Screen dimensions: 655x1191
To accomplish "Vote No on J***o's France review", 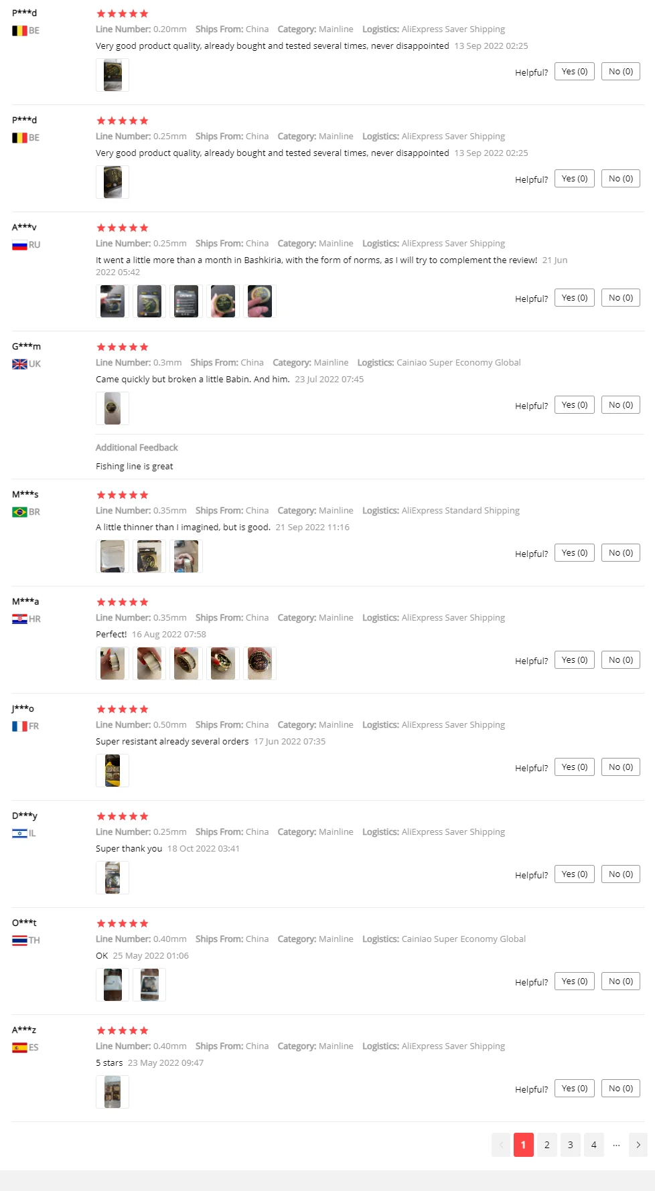I will click(620, 767).
